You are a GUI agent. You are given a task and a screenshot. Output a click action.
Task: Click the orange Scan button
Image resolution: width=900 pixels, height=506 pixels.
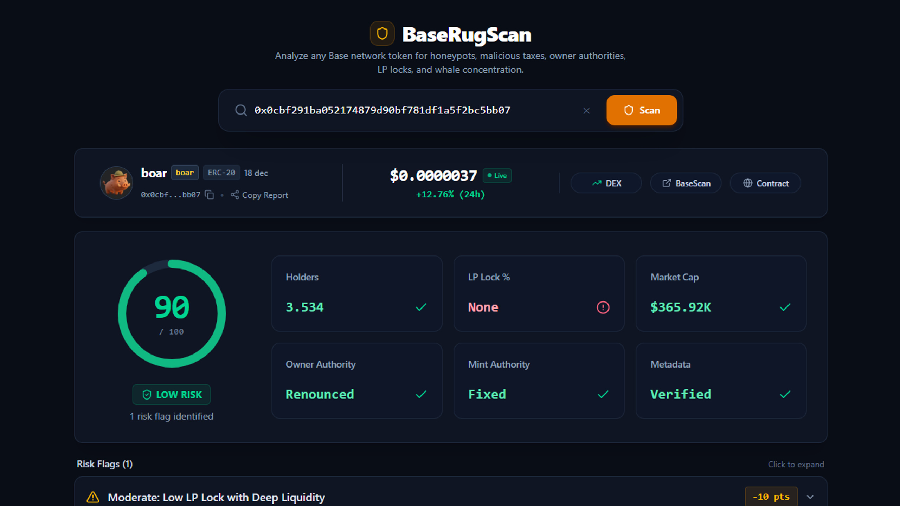pyautogui.click(x=642, y=110)
